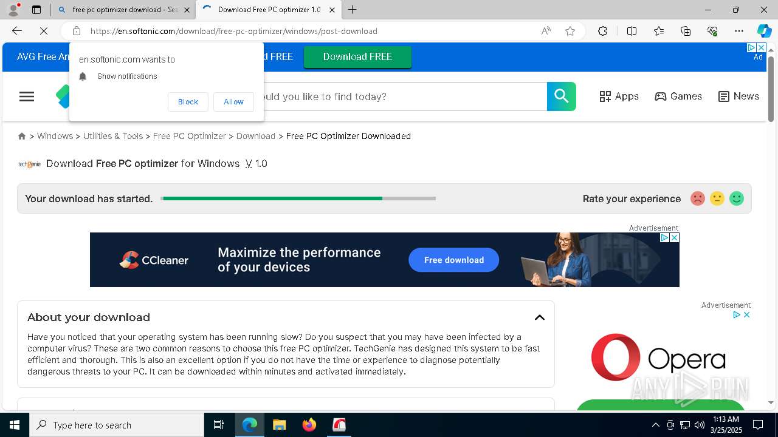Image resolution: width=778 pixels, height=437 pixels.
Task: Collapse the About your download section
Action: click(539, 317)
